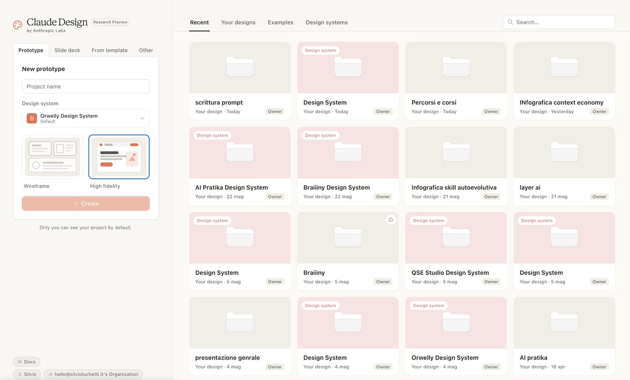Click the 'Orwelly Design System' card title
630x380 pixels.
point(445,358)
